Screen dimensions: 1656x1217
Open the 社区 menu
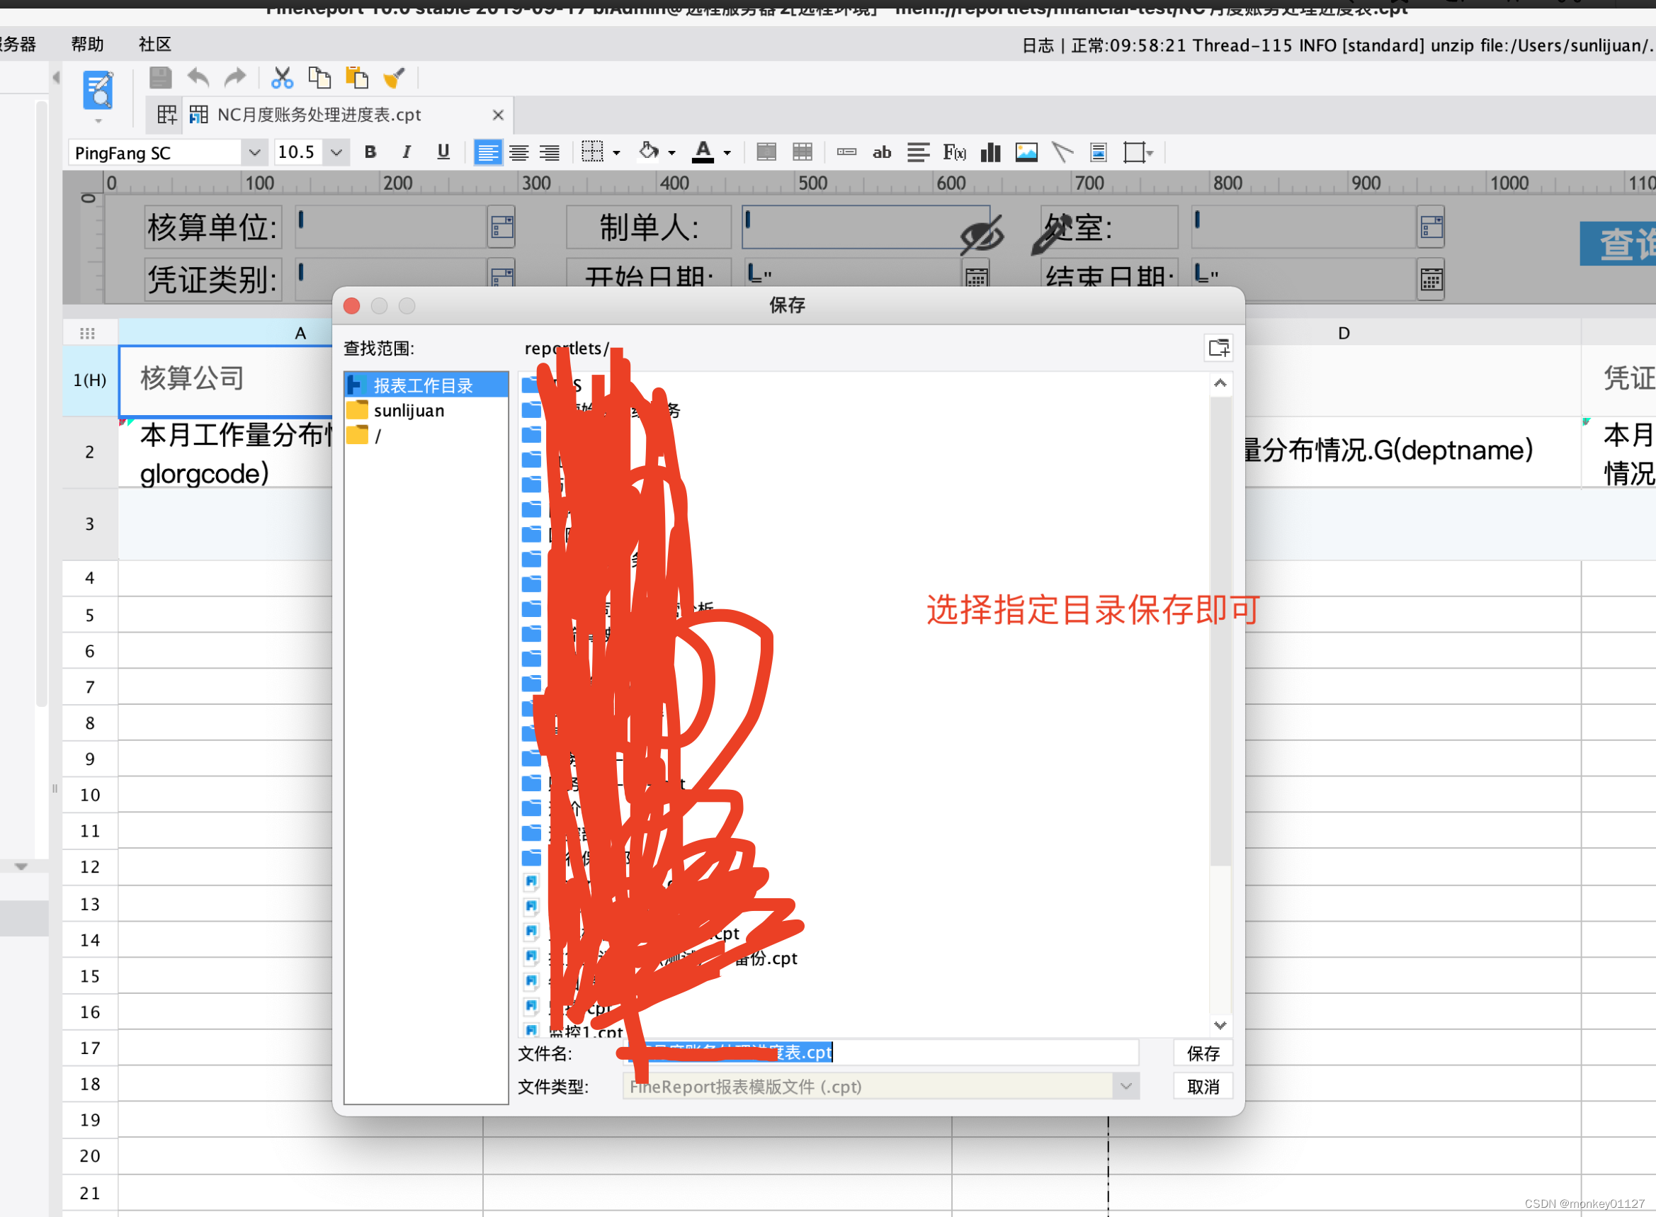(x=154, y=44)
